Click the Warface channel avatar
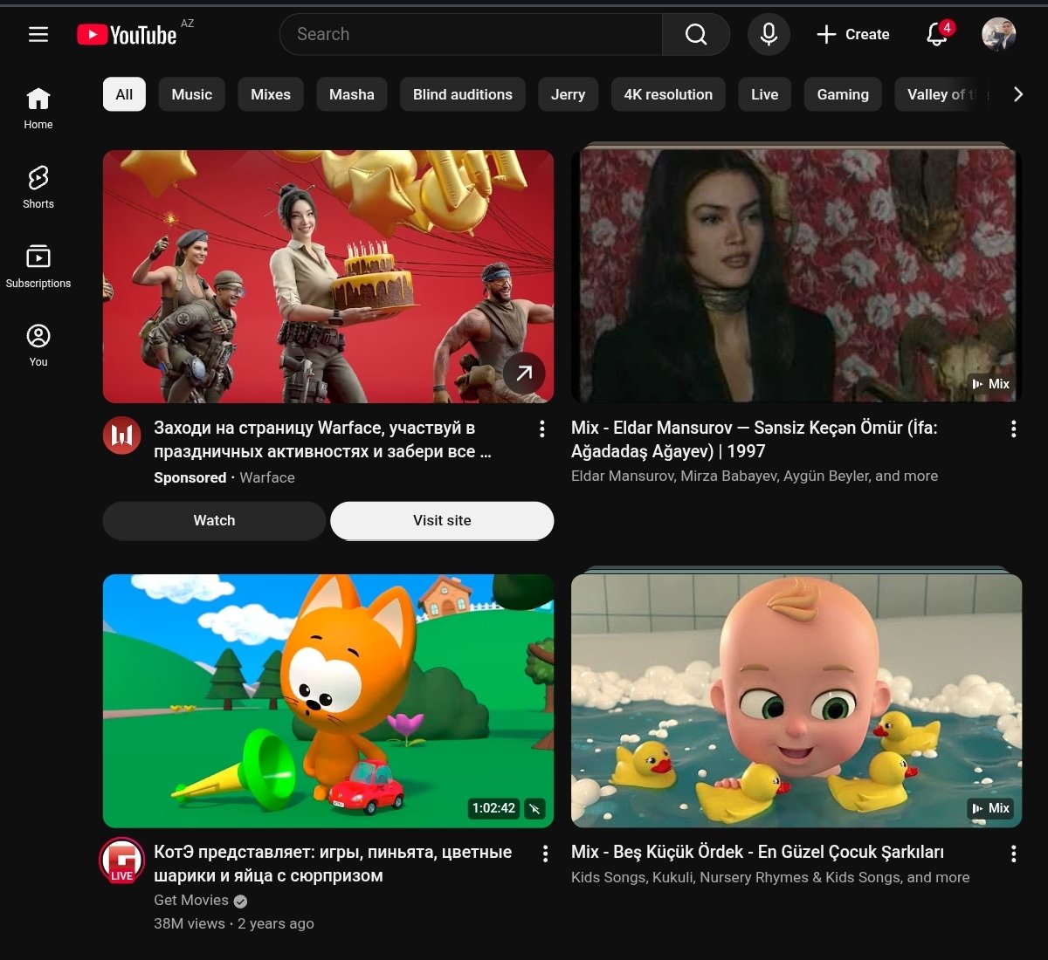The width and height of the screenshot is (1048, 960). click(122, 435)
